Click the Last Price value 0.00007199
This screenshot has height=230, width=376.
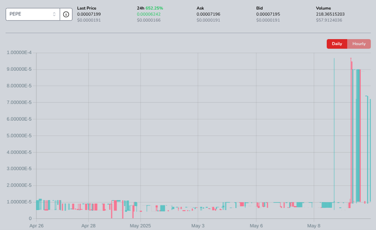point(89,14)
